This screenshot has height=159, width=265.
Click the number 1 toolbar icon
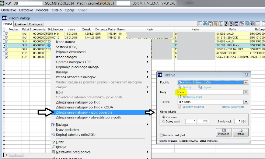click(x=221, y=24)
